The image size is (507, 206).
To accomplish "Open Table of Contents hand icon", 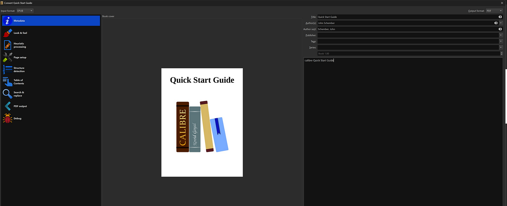I will click(x=7, y=82).
